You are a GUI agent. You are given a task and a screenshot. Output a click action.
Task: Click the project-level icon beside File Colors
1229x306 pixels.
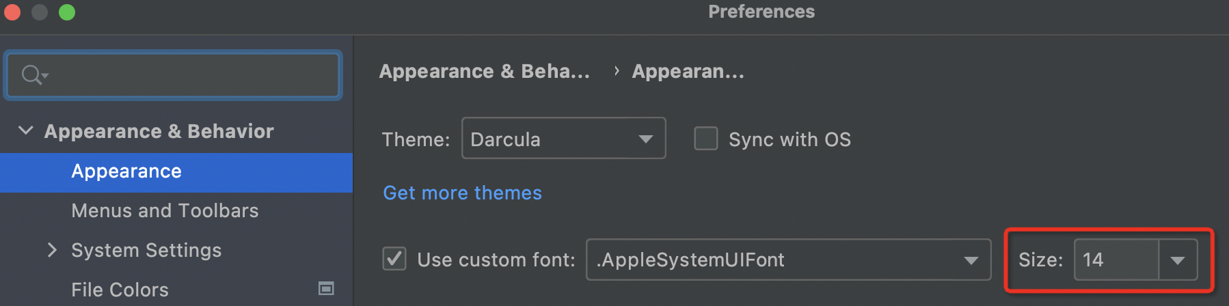[326, 289]
